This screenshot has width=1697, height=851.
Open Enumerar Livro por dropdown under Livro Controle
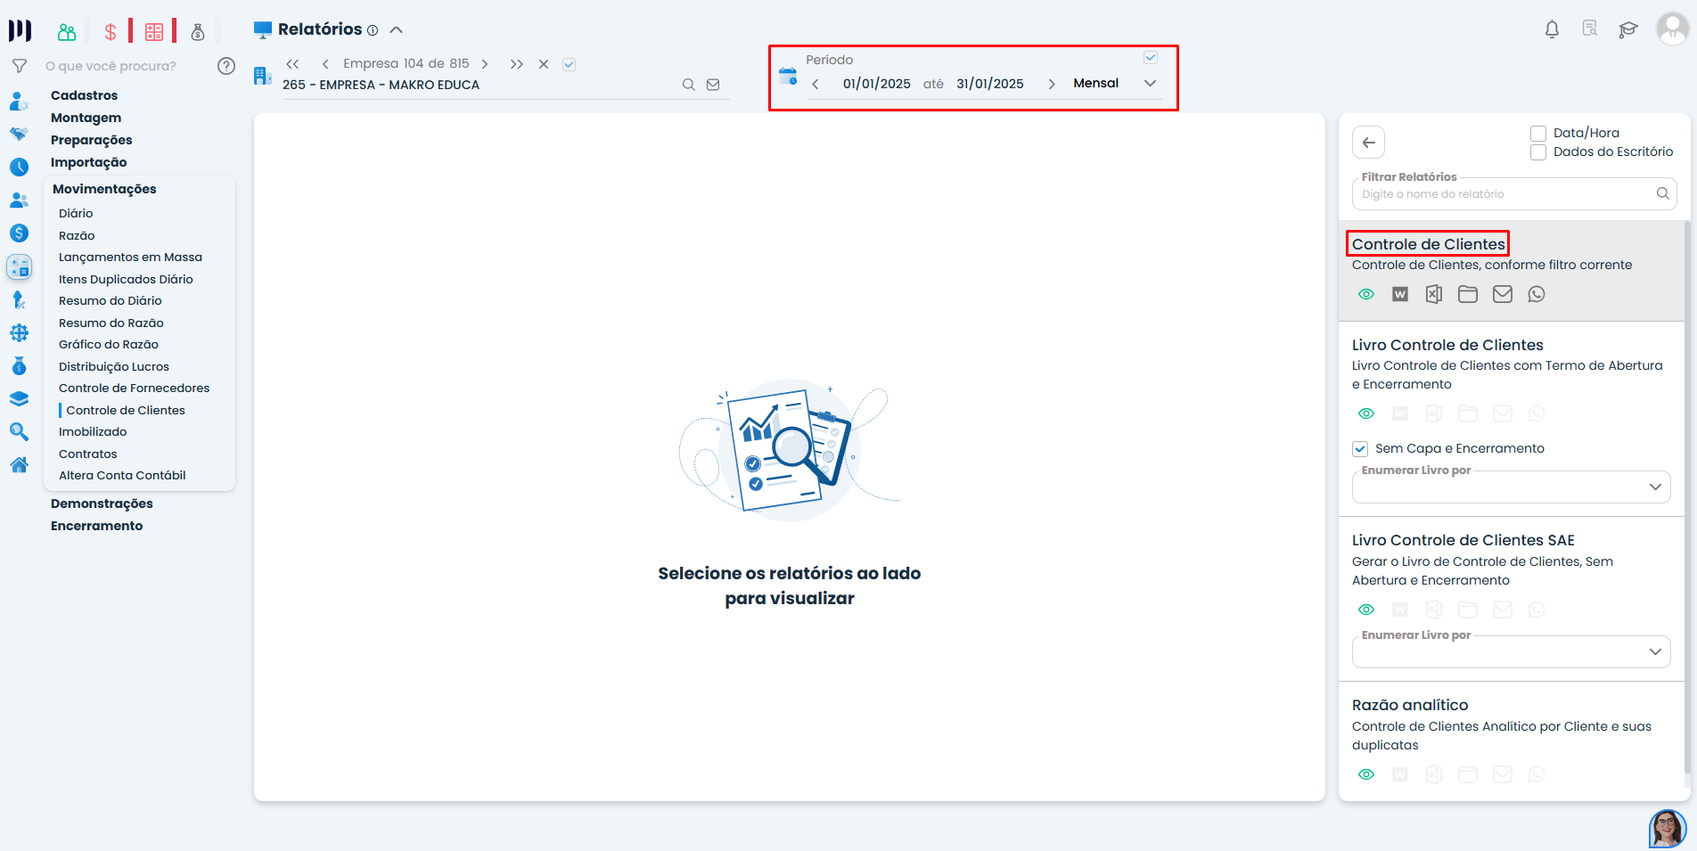[x=1512, y=487]
